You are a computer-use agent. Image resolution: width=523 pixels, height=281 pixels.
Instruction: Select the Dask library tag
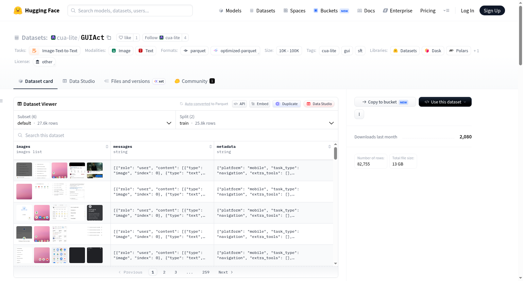click(x=433, y=51)
